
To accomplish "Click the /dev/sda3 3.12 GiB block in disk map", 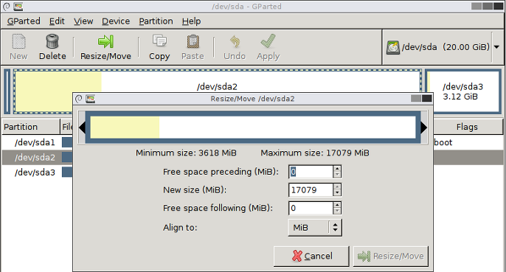I will pyautogui.click(x=463, y=91).
